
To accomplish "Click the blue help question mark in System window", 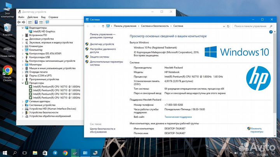I will tap(271, 32).
